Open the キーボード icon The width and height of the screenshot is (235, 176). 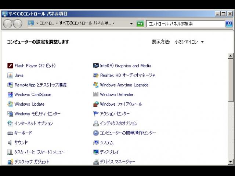[10, 133]
